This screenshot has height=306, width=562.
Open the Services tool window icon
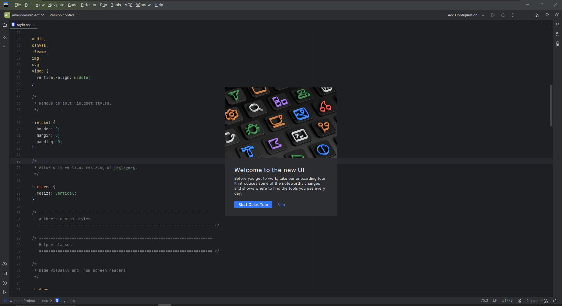pos(5,264)
